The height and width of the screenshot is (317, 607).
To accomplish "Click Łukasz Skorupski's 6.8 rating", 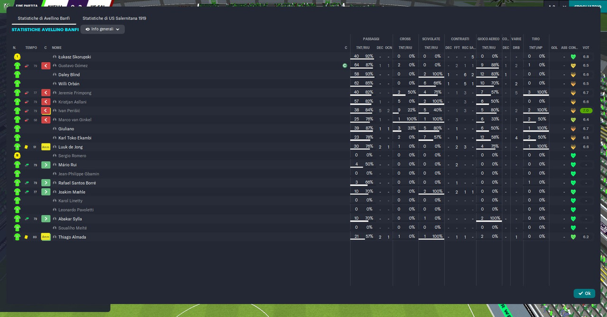I will click(586, 57).
